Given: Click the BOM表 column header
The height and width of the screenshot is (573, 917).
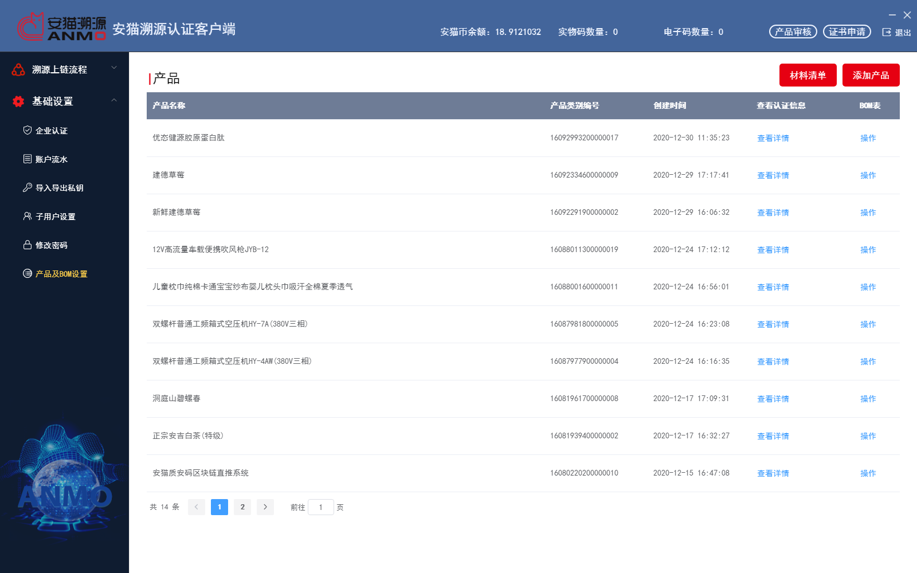Looking at the screenshot, I should pos(870,105).
